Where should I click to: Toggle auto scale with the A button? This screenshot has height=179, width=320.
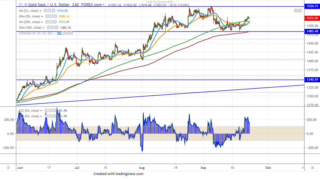(312, 168)
